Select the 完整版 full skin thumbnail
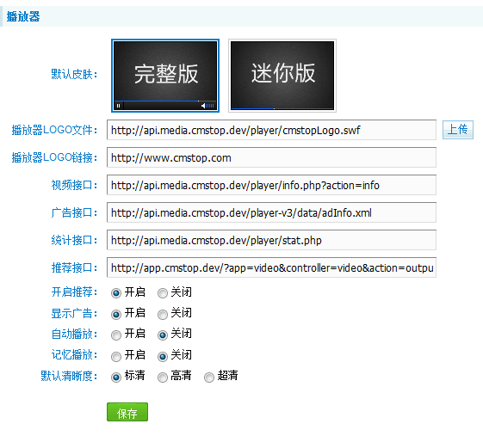Viewport: 483px width, 436px height. click(x=165, y=76)
